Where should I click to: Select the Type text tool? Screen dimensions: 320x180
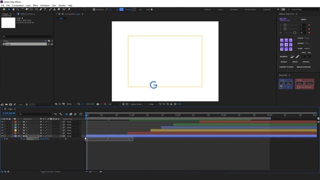[x=45, y=9]
